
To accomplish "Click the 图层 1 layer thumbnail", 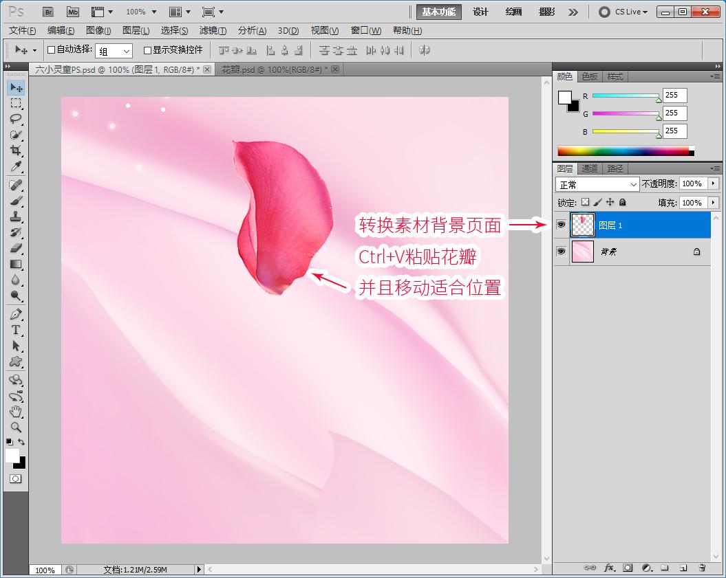I will (582, 225).
